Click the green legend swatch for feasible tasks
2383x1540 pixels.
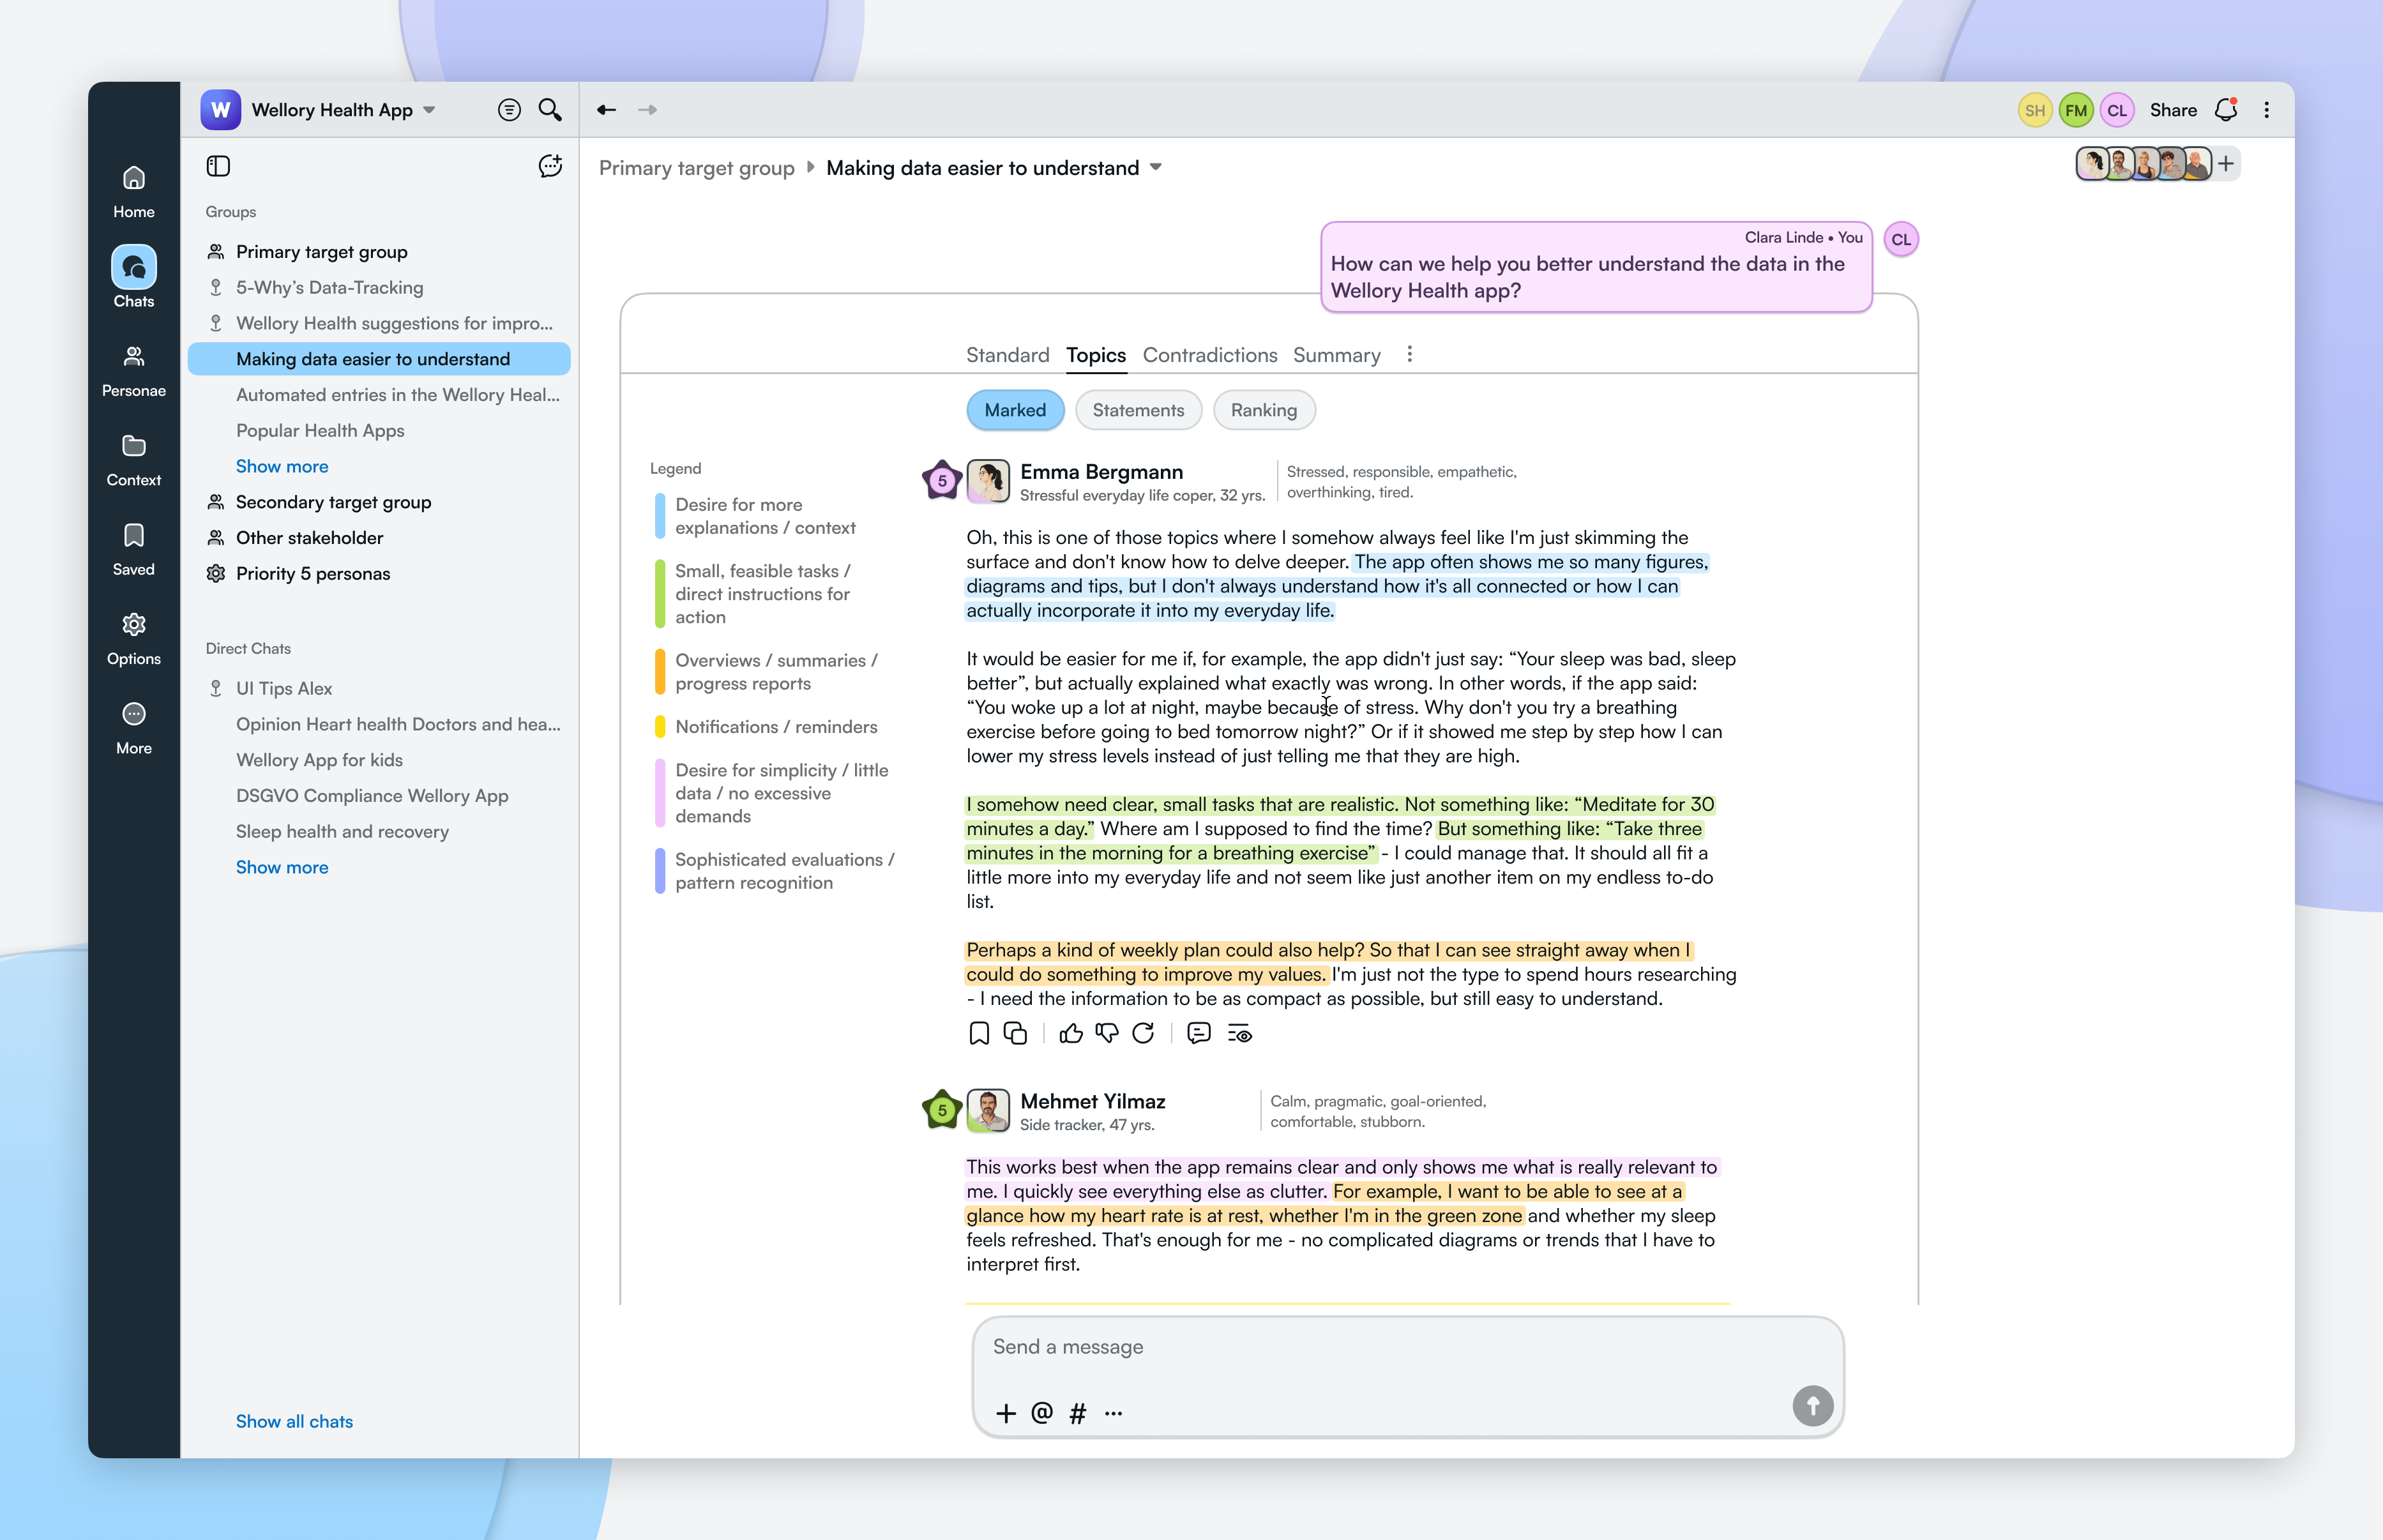point(660,594)
